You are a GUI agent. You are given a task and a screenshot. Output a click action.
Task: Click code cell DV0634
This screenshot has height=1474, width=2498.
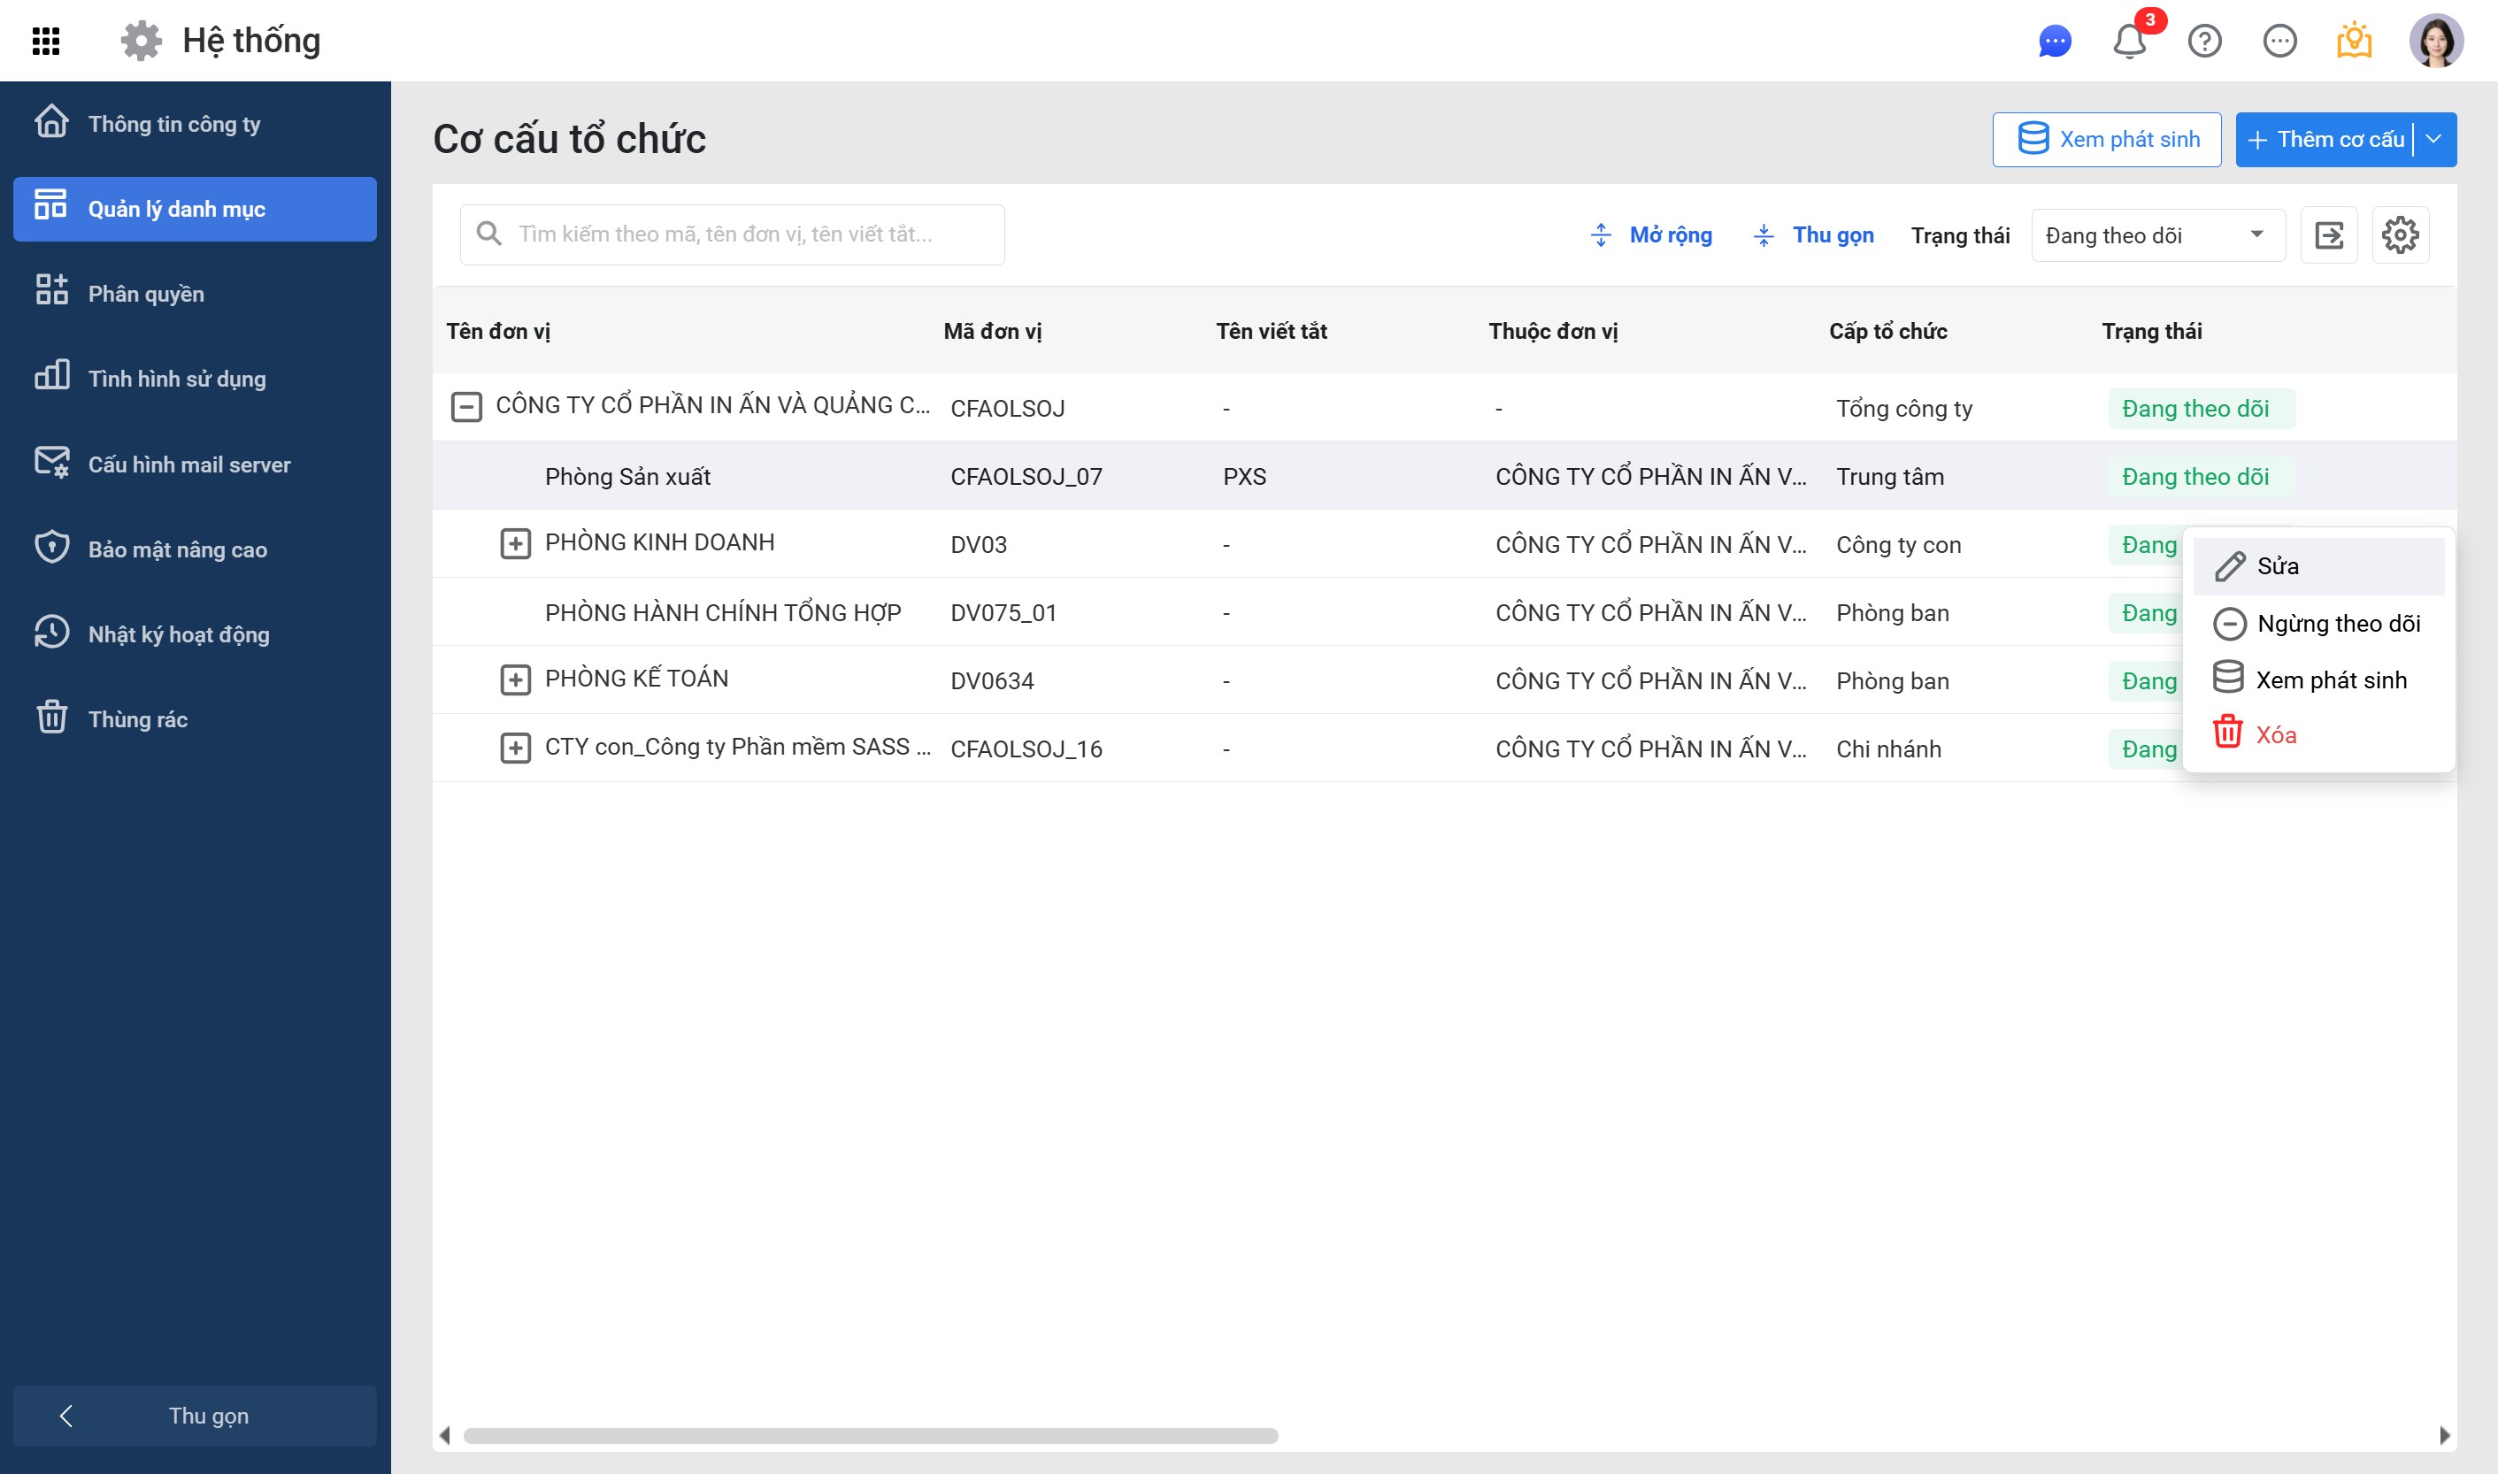[991, 680]
